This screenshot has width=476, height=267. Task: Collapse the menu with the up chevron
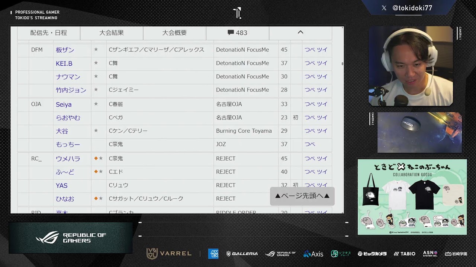tap(300, 33)
